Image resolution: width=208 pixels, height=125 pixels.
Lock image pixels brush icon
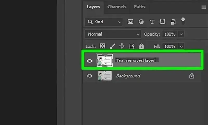(x=112, y=46)
